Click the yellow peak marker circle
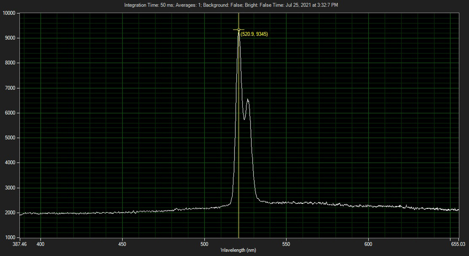The height and width of the screenshot is (256, 469). (239, 30)
